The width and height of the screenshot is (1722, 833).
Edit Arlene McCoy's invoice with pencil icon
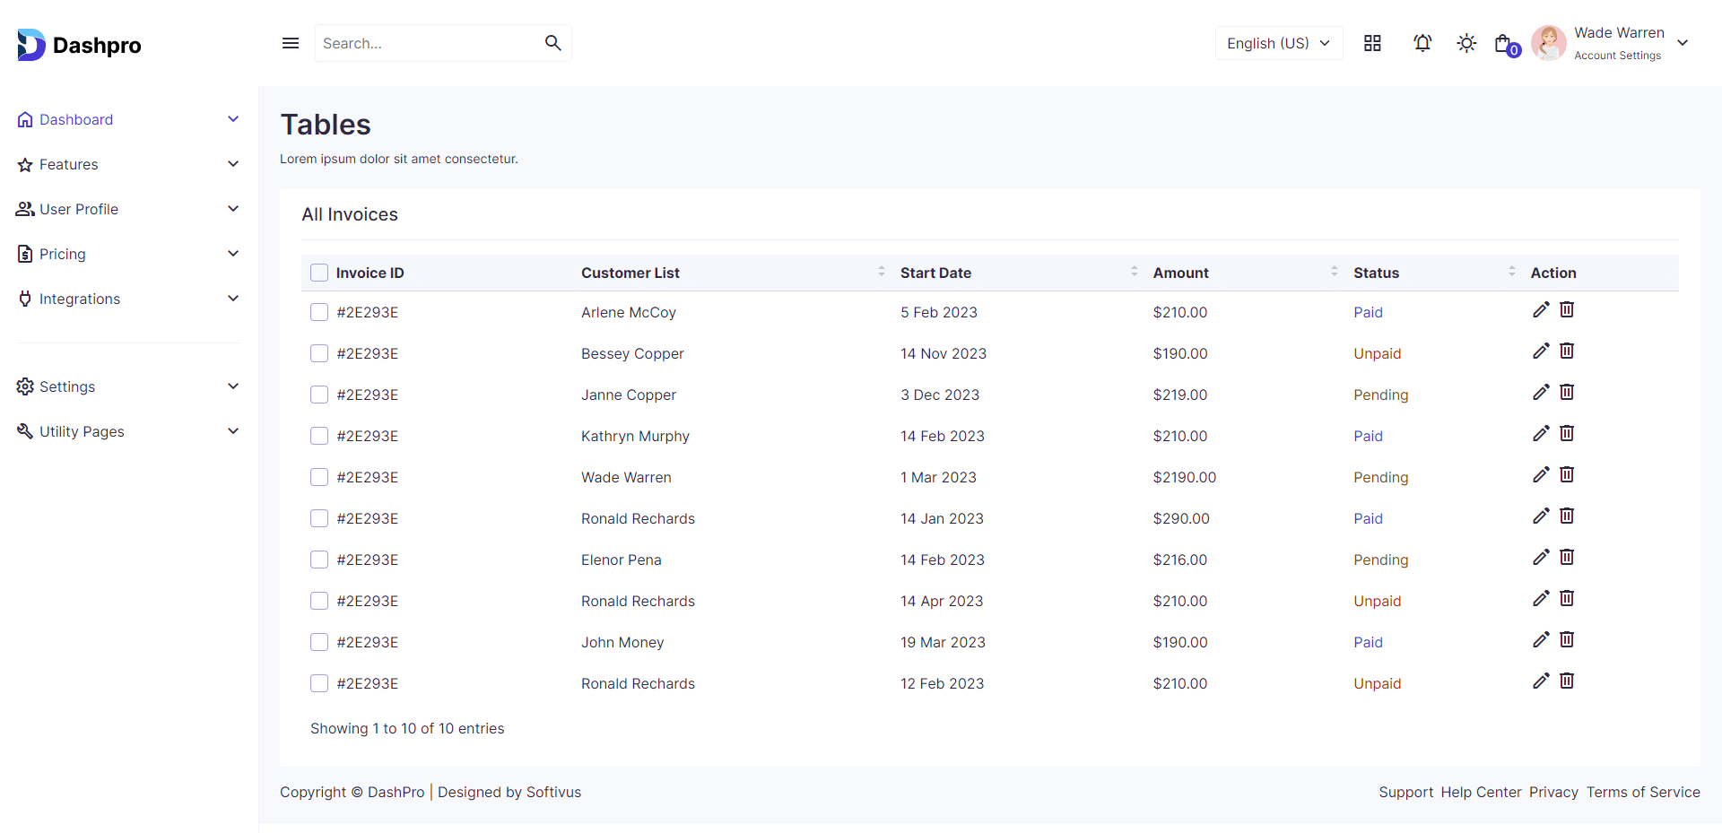(1541, 310)
